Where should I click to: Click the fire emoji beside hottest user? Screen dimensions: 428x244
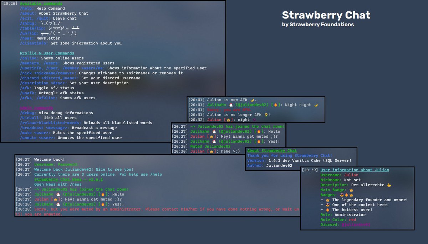point(327,210)
